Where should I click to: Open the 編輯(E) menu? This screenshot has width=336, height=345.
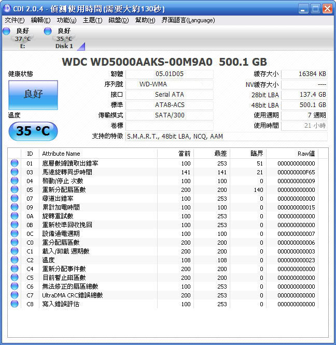(x=40, y=20)
